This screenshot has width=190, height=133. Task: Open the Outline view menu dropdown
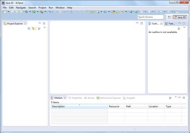coord(184,28)
